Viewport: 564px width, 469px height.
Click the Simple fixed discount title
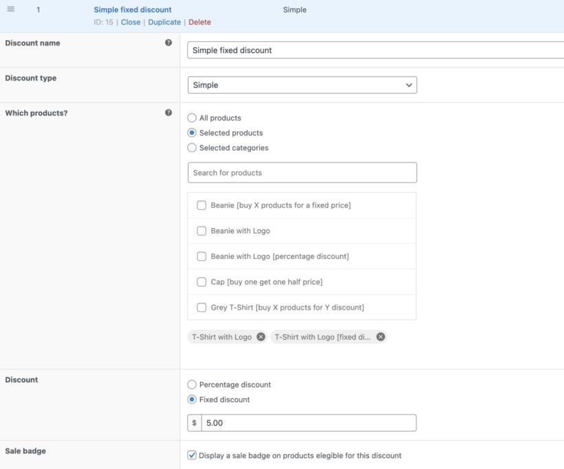(132, 9)
